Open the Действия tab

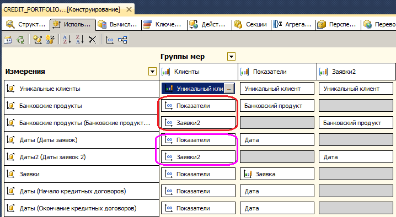(x=209, y=24)
